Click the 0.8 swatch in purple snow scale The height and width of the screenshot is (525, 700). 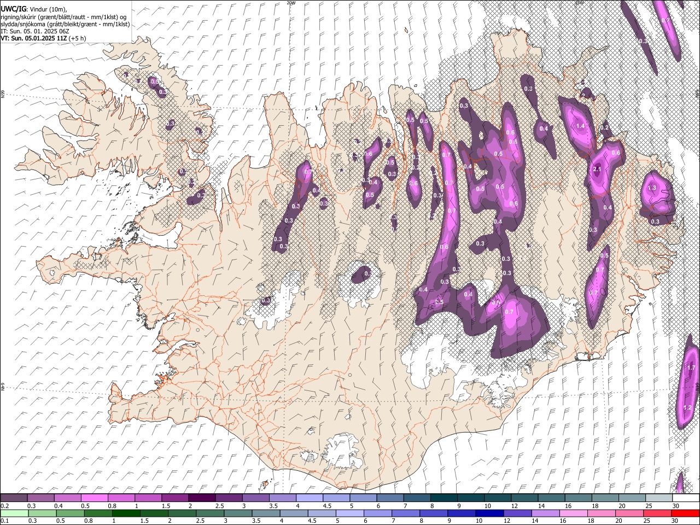tap(121, 498)
